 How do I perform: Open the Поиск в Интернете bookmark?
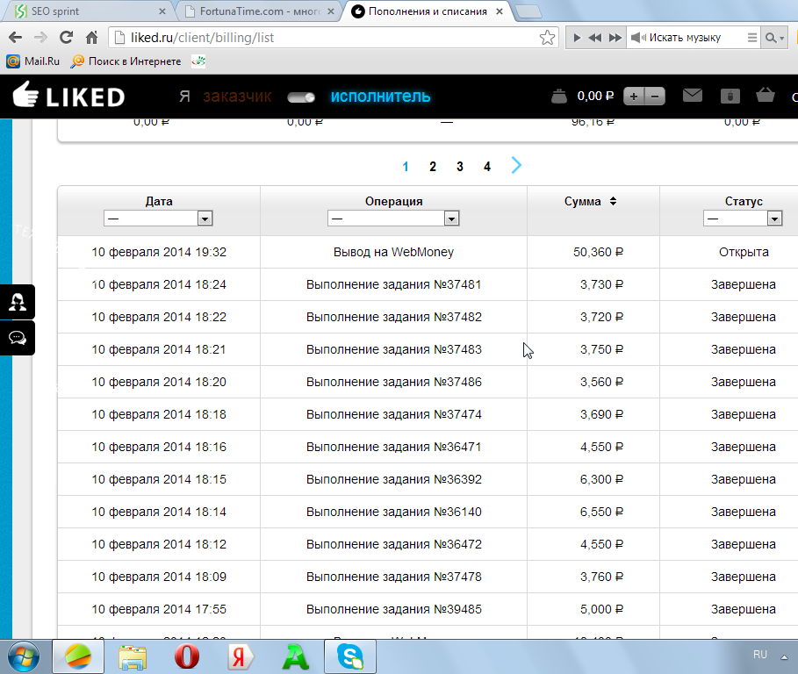tap(126, 61)
